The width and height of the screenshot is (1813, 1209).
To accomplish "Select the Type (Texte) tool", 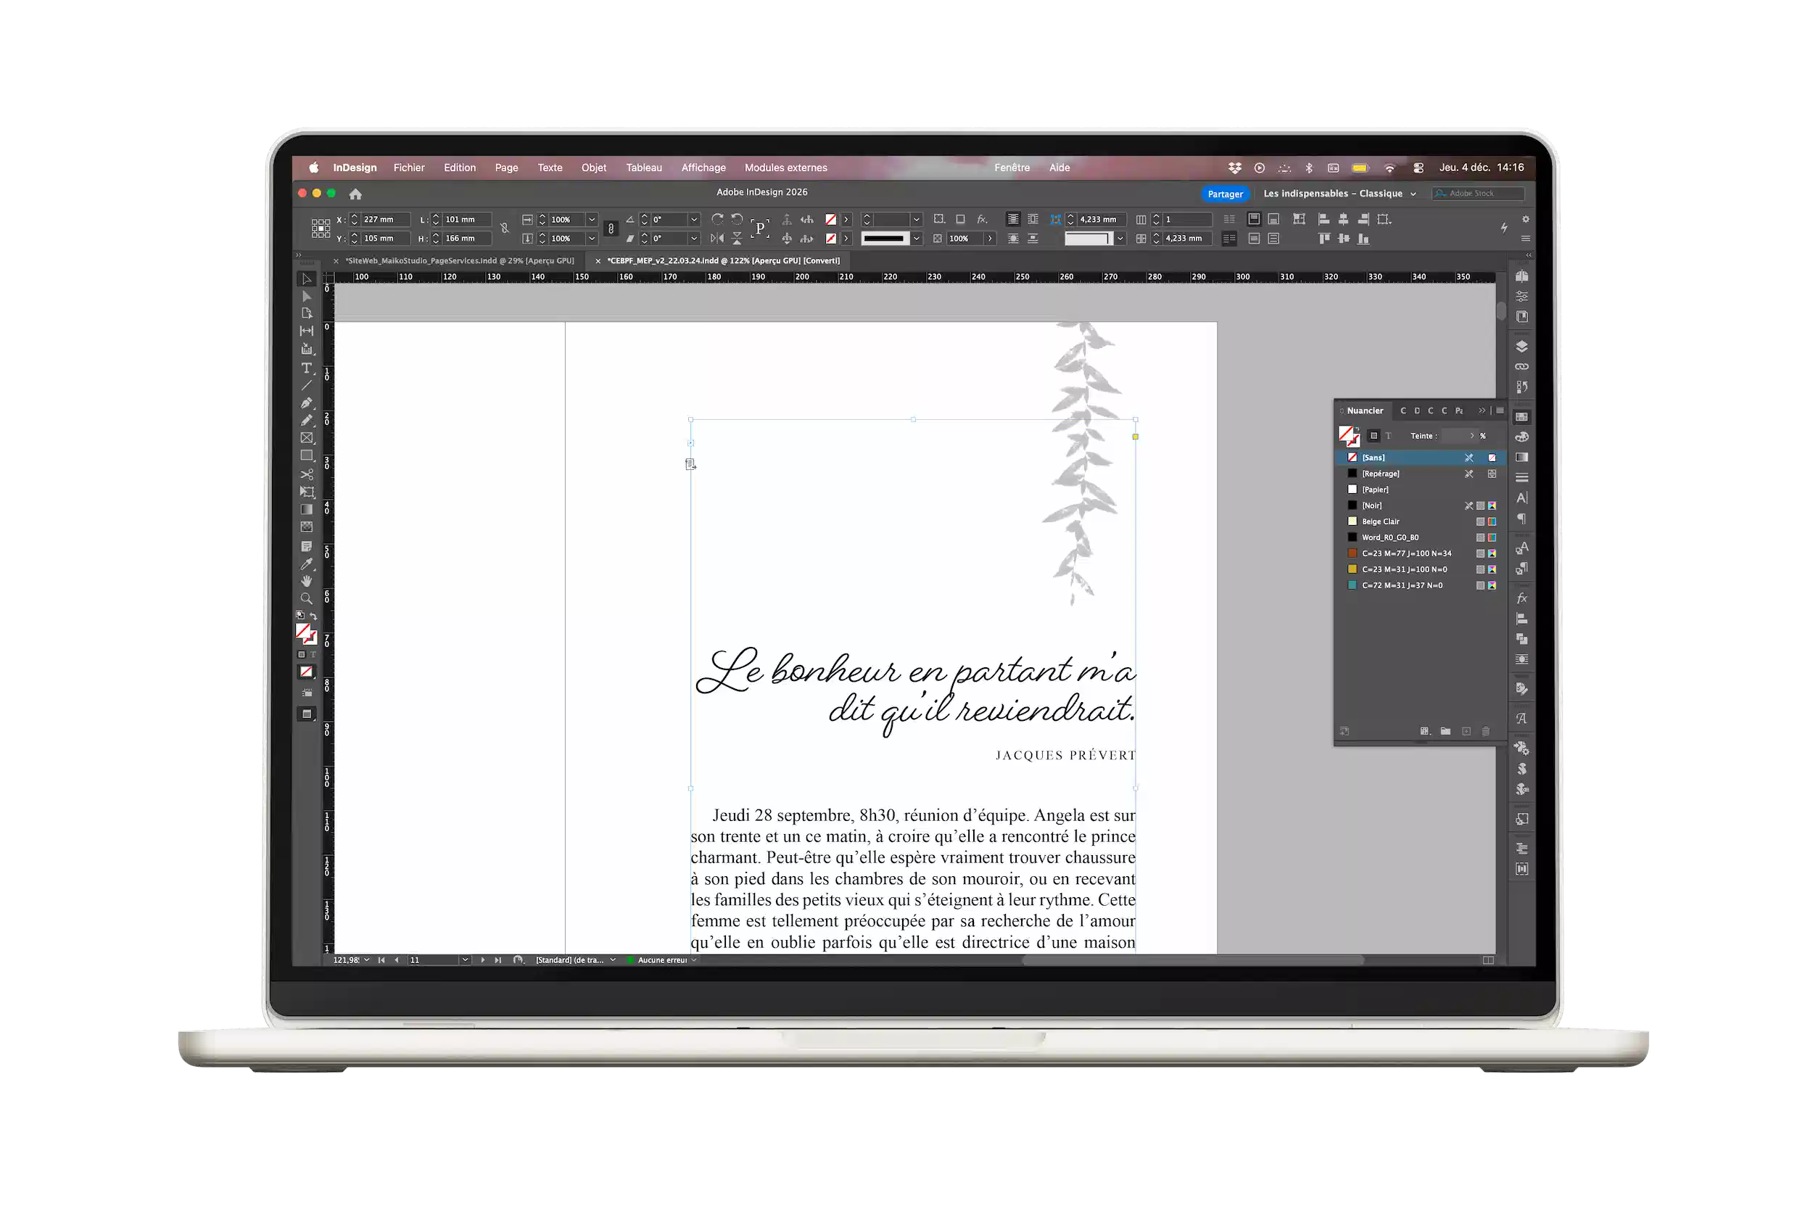I will [306, 368].
